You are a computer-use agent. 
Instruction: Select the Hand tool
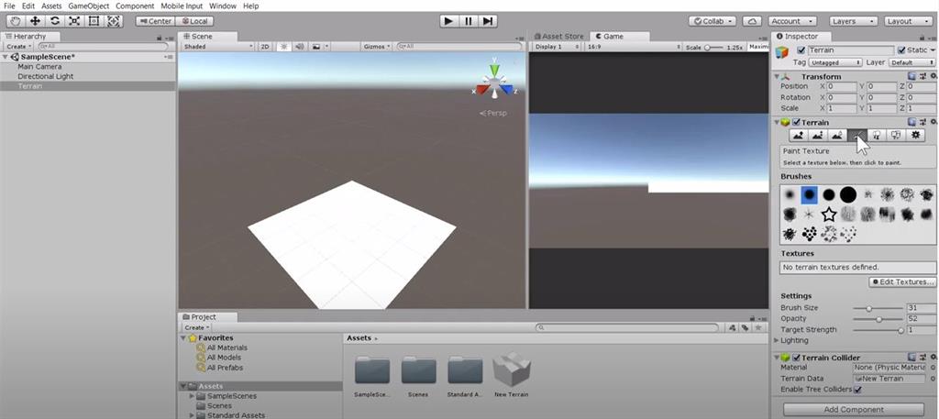pyautogui.click(x=16, y=21)
